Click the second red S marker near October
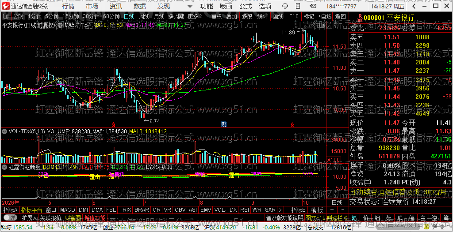Viewport: 453px width, 232px height. (x=292, y=125)
